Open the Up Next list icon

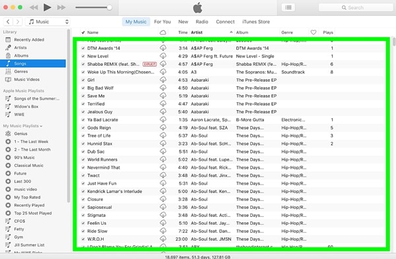[288, 7]
